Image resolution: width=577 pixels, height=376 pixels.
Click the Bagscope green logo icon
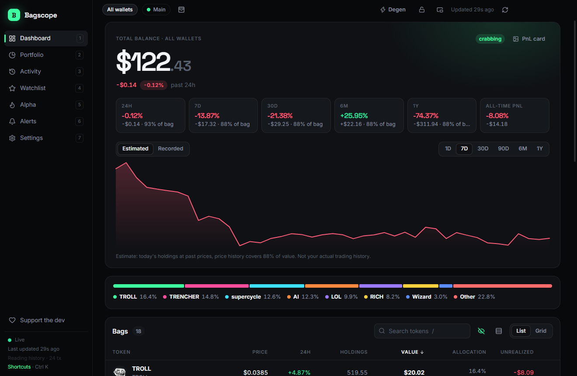(x=14, y=15)
